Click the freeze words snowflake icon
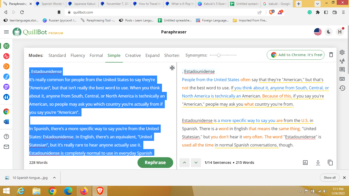349x196 pixels. 172,68
